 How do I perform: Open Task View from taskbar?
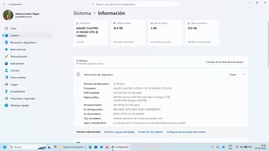click(x=49, y=147)
